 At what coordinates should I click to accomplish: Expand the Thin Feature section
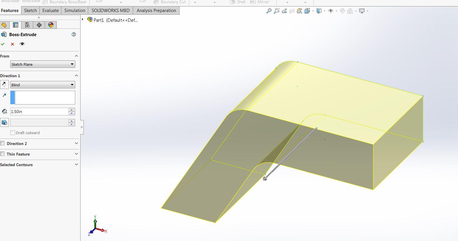point(76,154)
